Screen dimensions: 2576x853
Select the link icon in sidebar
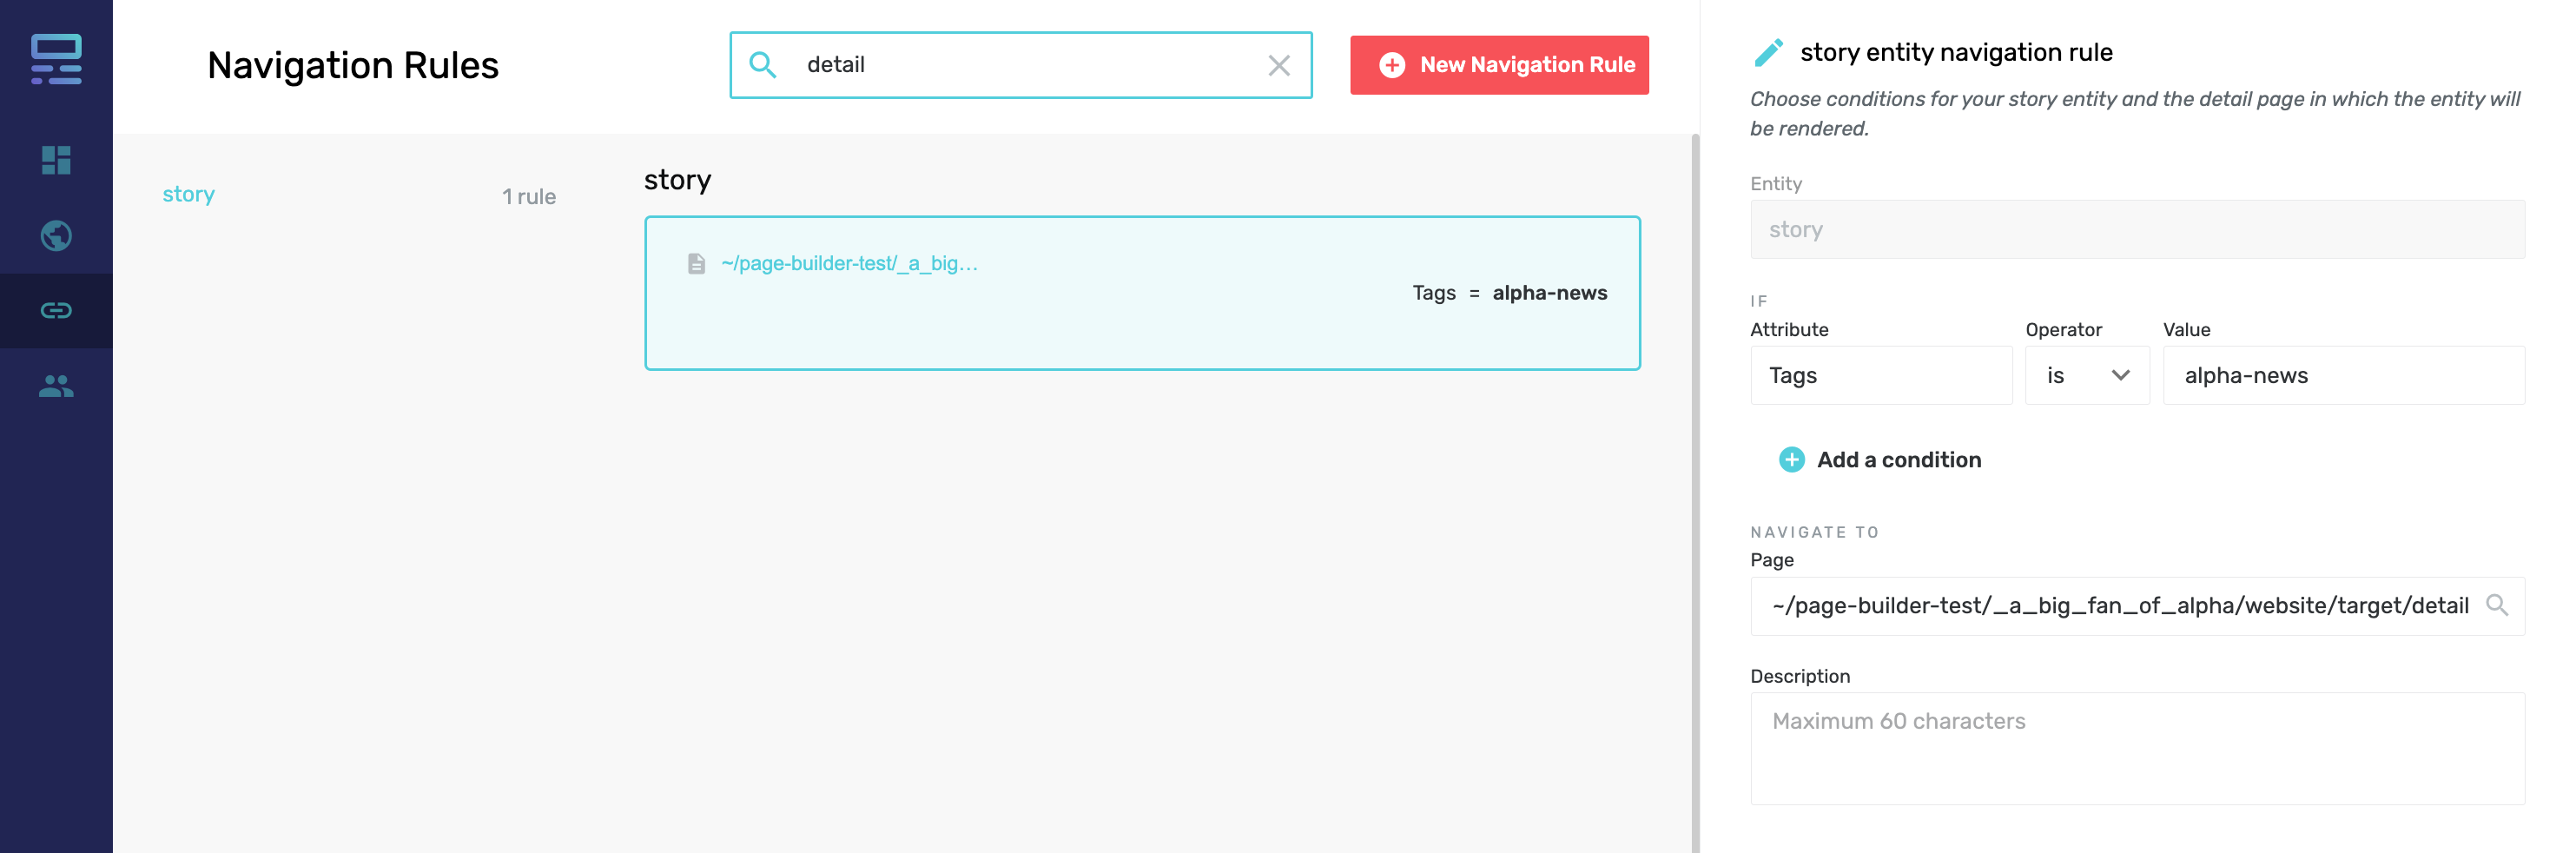[x=56, y=310]
